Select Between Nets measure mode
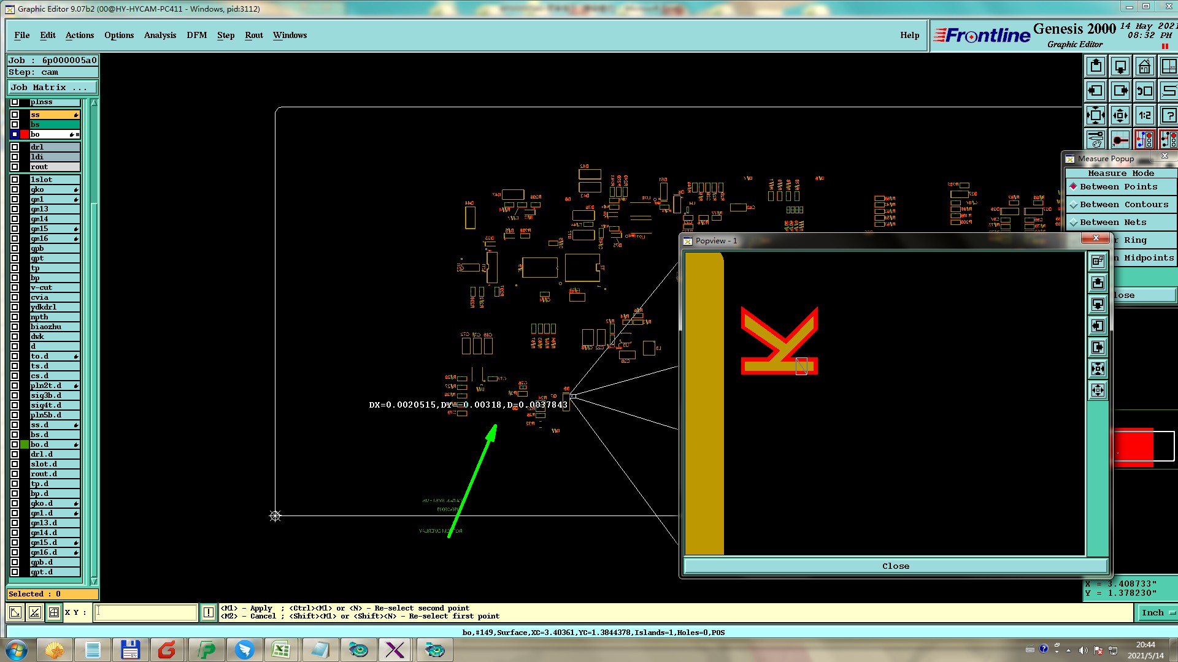The width and height of the screenshot is (1178, 662). point(1112,223)
